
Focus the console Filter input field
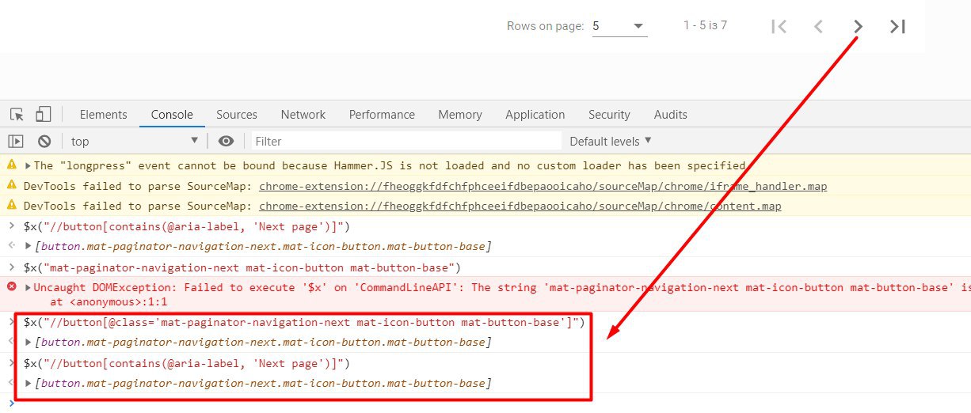click(406, 142)
